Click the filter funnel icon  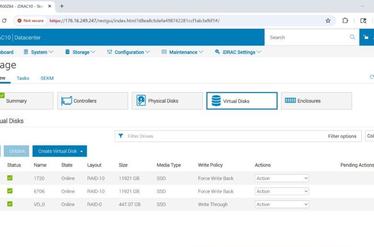[x=121, y=136]
